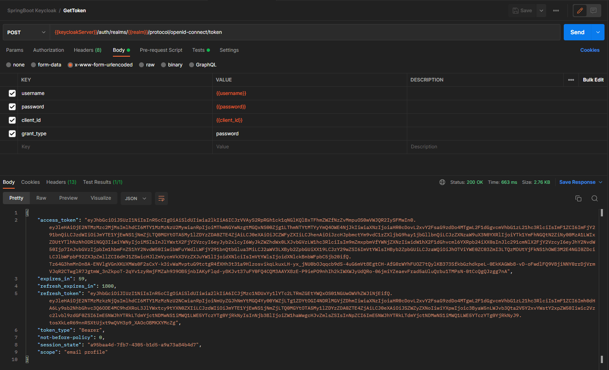This screenshot has width=609, height=370.
Task: Open the Params tab
Action: [x=15, y=50]
